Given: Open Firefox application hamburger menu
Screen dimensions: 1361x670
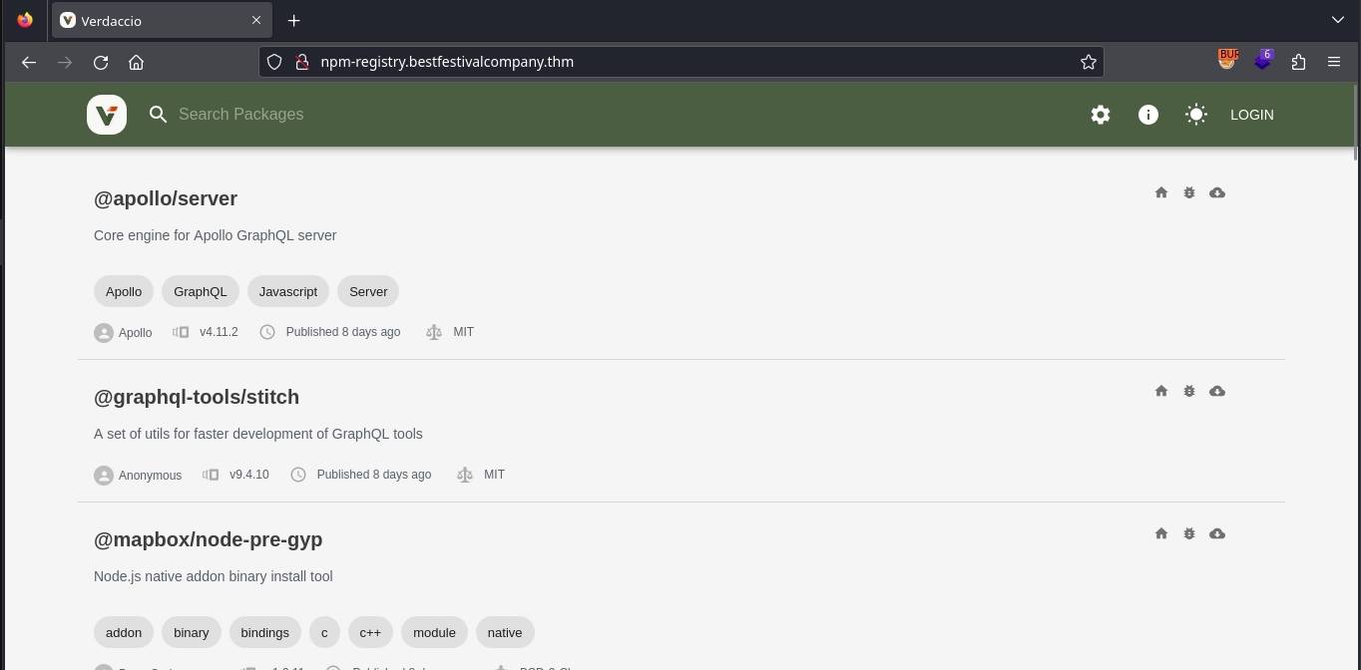Looking at the screenshot, I should click(x=1334, y=62).
